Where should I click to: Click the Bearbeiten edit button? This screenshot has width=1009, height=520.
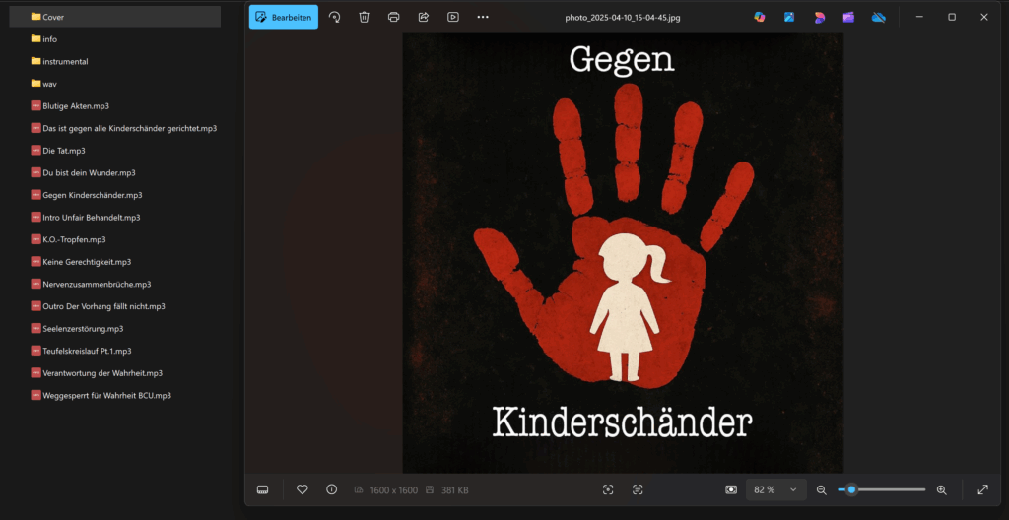pos(283,18)
